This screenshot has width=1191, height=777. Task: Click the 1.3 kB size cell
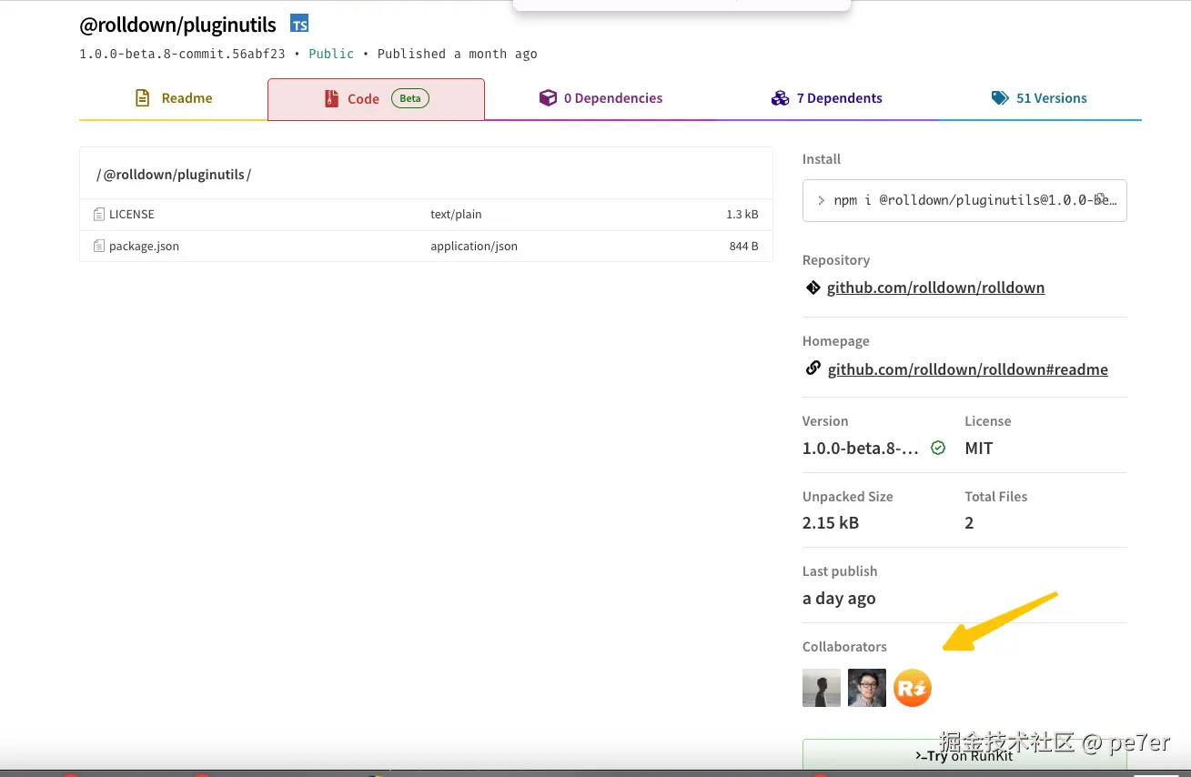tap(742, 214)
